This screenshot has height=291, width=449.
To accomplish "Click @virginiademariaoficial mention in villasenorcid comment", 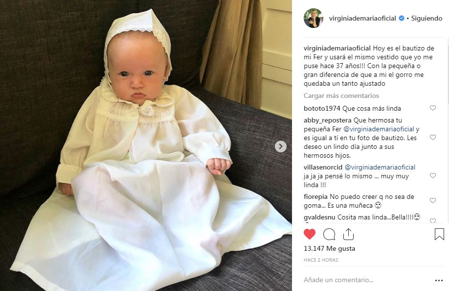I will click(380, 168).
